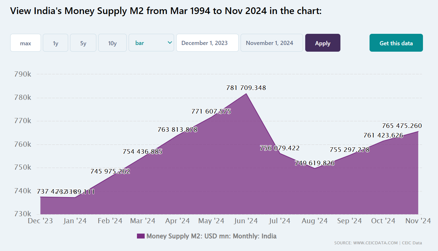
Task: Click the 770k y-axis value
Action: tap(23, 121)
